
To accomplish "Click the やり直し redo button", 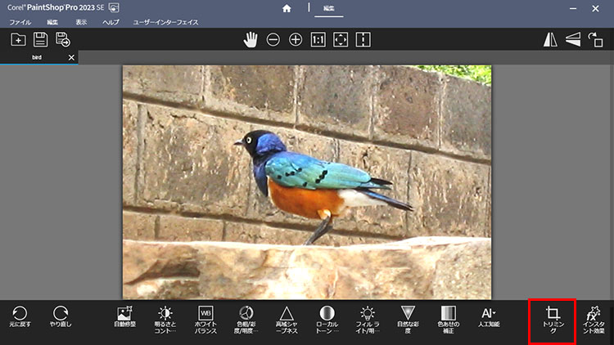I will pos(60,318).
